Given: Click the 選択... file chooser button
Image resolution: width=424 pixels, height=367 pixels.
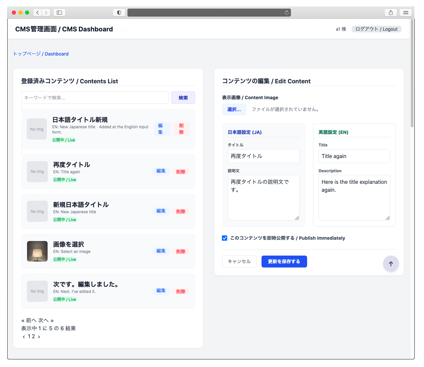Looking at the screenshot, I should [234, 109].
